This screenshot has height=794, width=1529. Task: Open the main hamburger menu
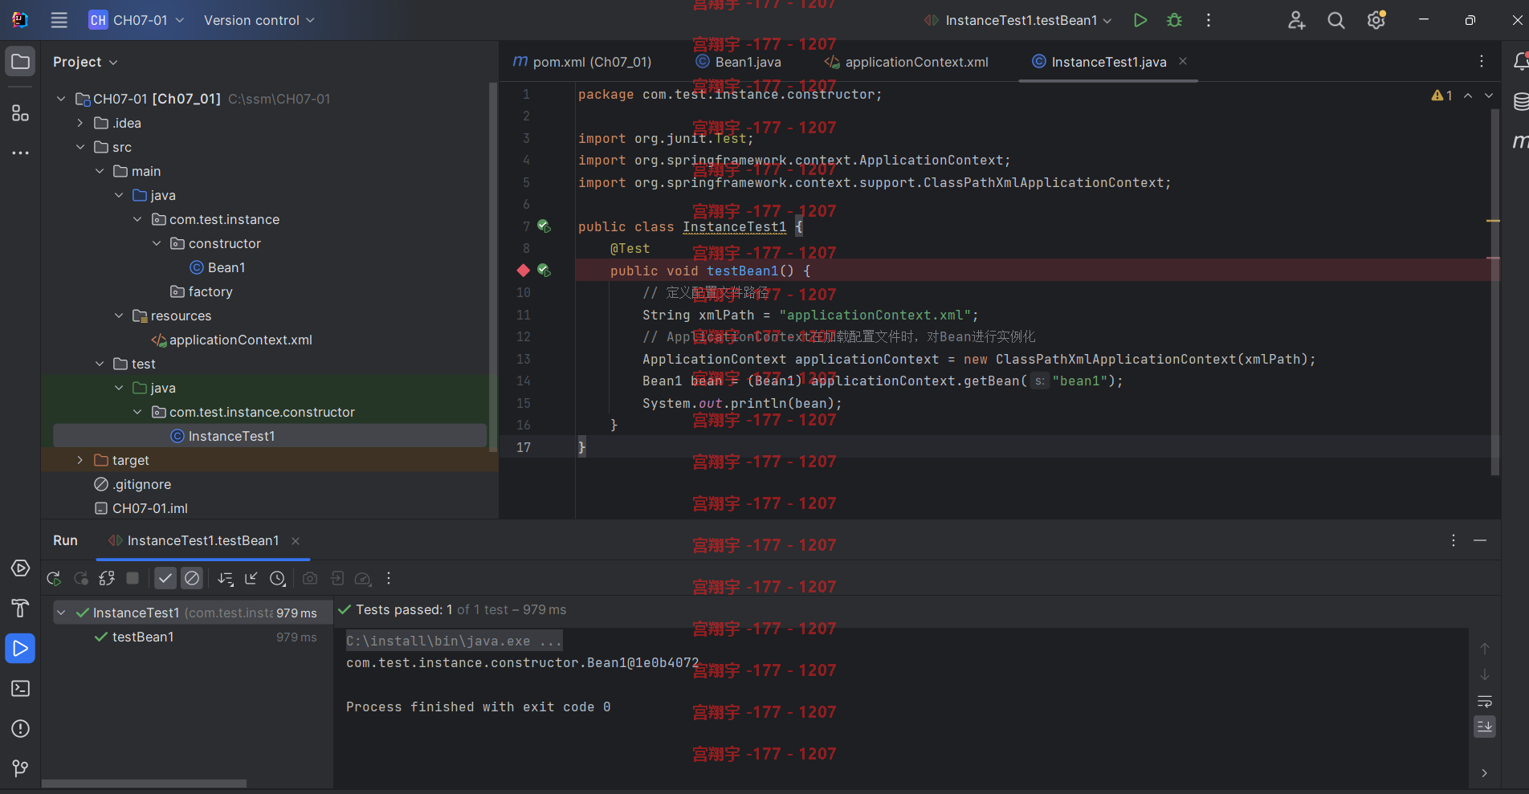click(59, 20)
